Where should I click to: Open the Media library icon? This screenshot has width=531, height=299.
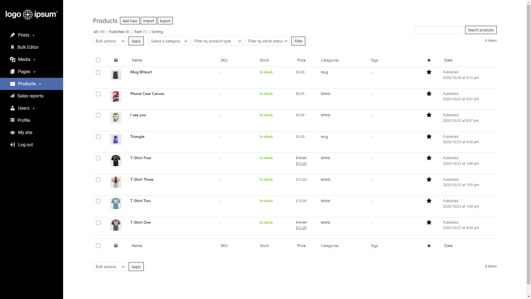[x=13, y=59]
